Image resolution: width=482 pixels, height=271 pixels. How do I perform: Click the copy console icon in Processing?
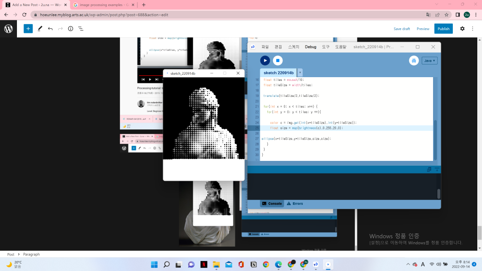point(429,169)
